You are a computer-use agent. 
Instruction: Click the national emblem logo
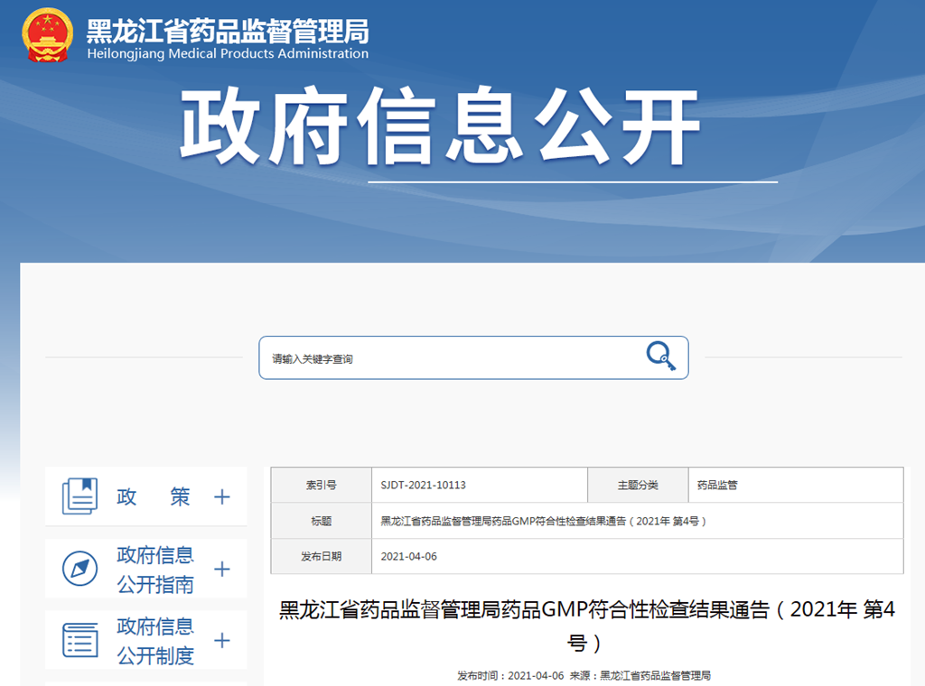click(47, 35)
